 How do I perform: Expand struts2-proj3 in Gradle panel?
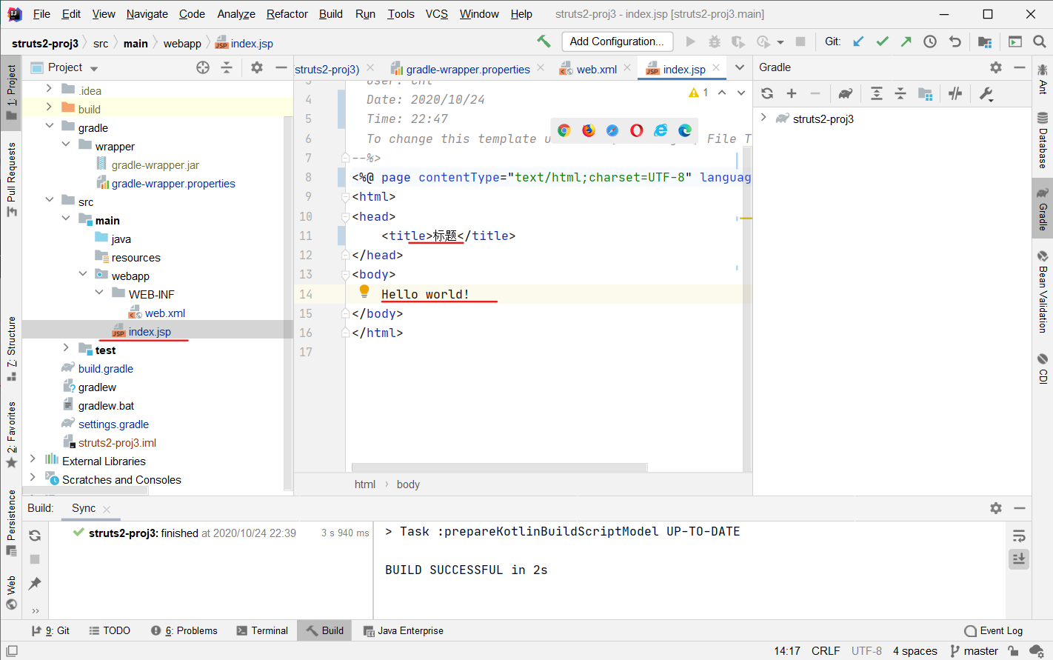click(763, 117)
